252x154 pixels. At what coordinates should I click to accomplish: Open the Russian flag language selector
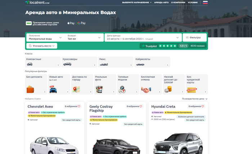[205, 3]
